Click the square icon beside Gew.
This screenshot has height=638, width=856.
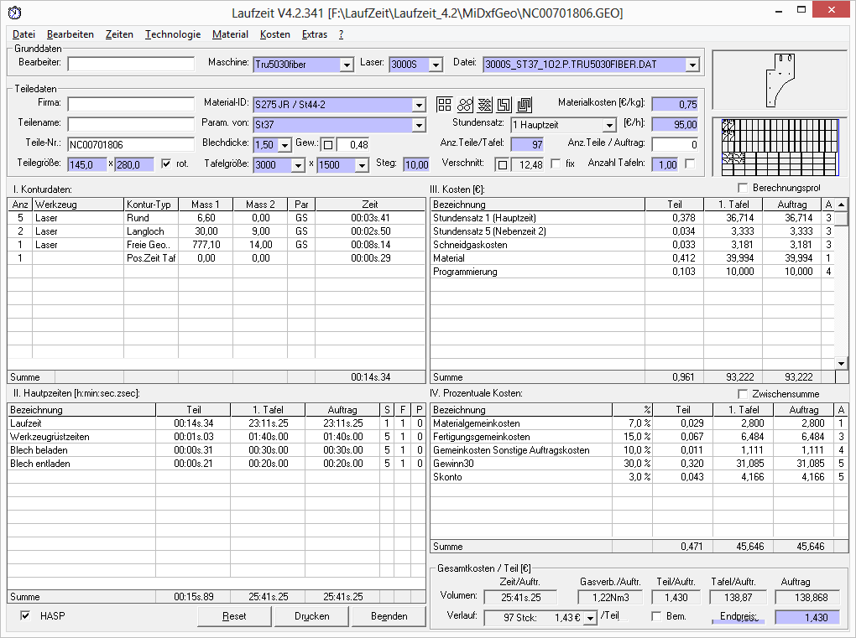tap(328, 144)
